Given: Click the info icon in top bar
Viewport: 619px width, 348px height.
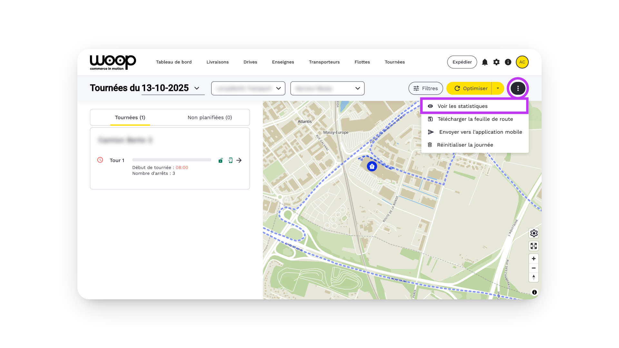Looking at the screenshot, I should point(508,62).
